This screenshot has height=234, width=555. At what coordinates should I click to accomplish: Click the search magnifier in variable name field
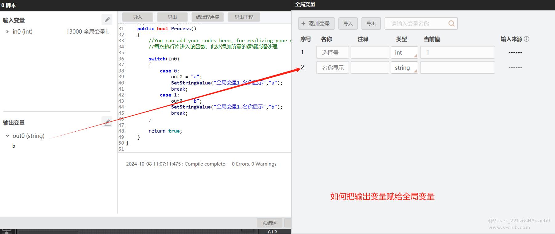pos(451,23)
